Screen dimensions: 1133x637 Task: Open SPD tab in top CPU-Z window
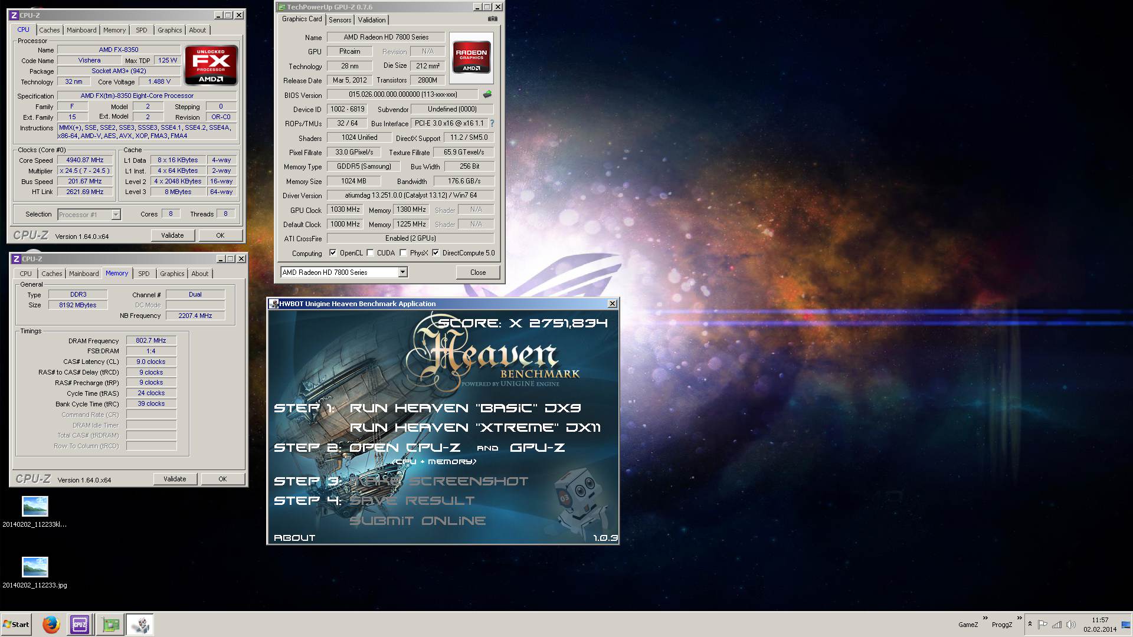point(142,30)
